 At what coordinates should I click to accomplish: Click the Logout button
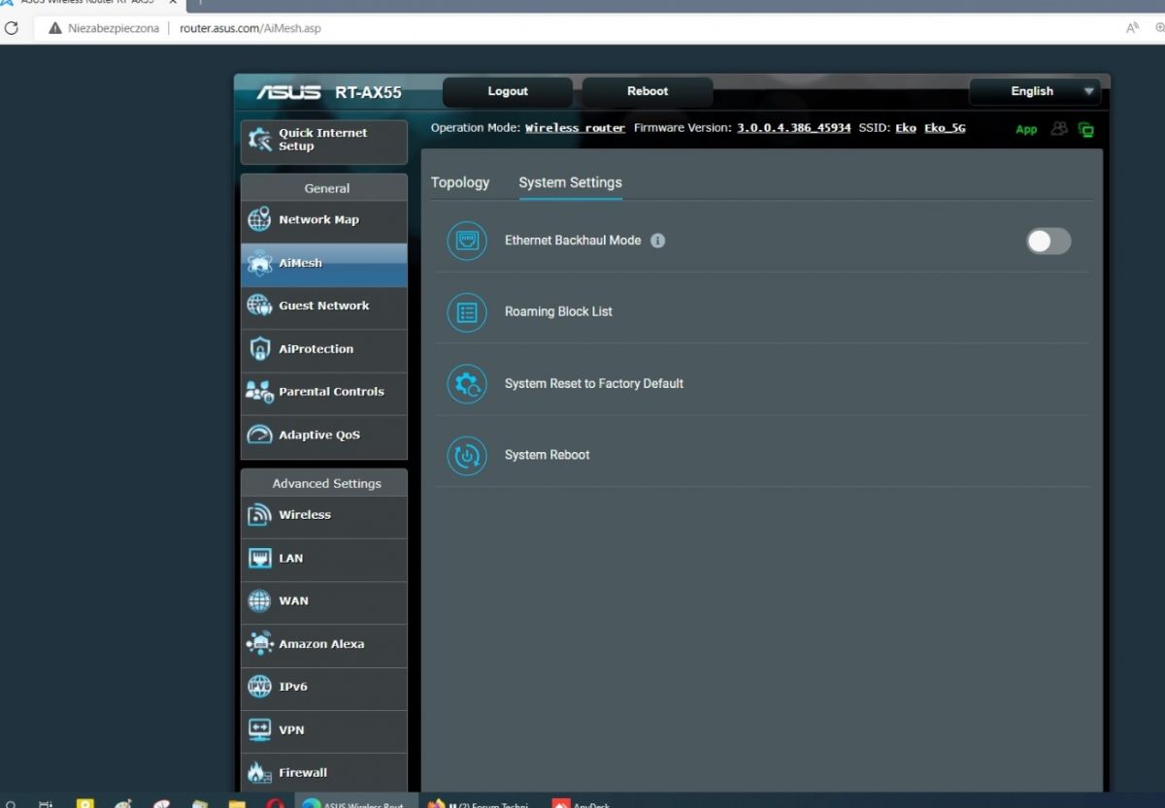[x=508, y=91]
